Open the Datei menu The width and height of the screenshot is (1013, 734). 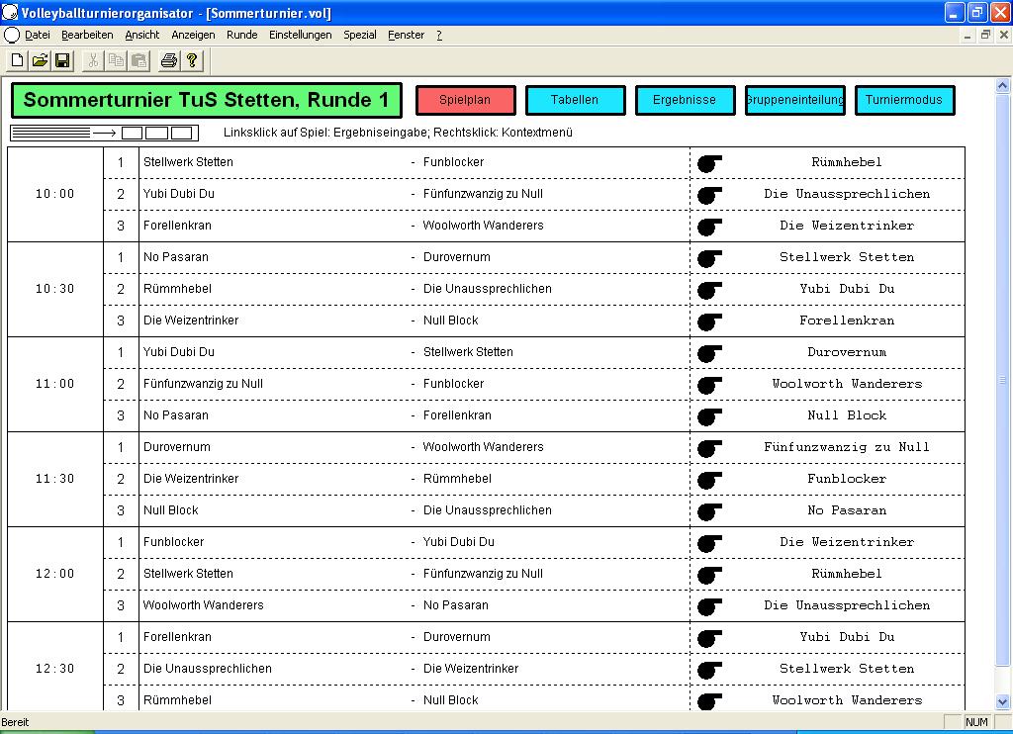38,35
